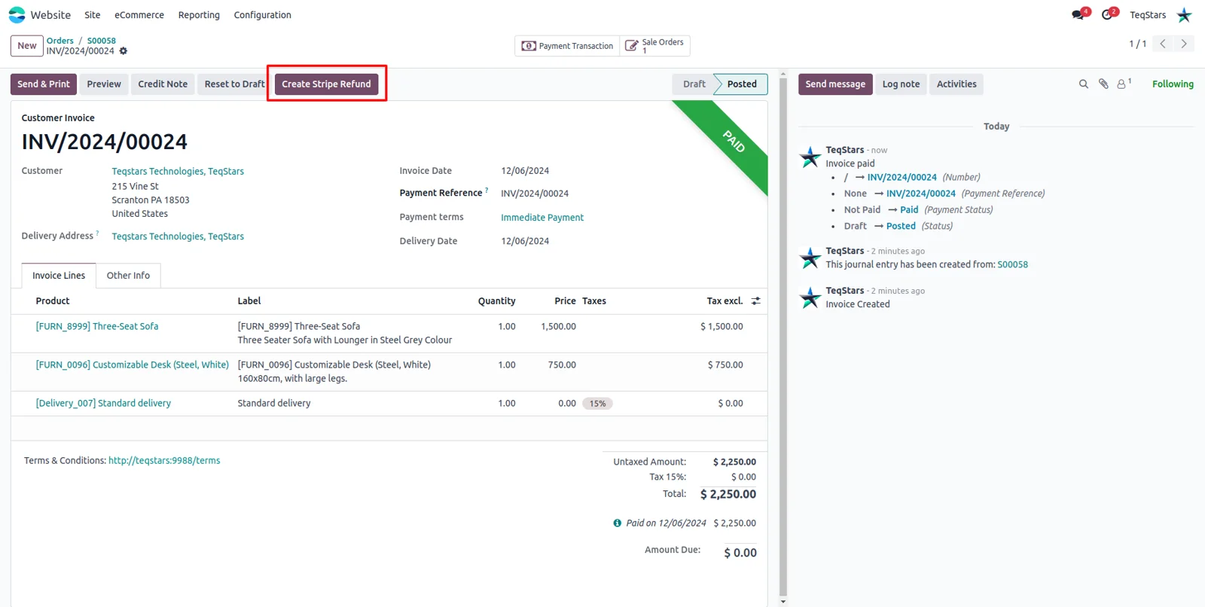1205x607 pixels.
Task: Click the New button
Action: click(x=26, y=46)
